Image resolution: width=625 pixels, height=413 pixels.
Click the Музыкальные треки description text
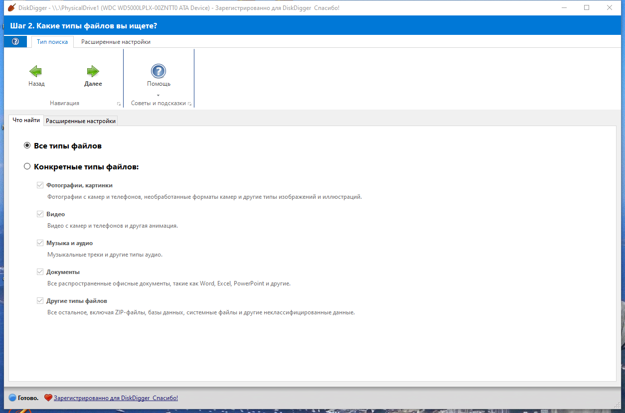pos(105,255)
